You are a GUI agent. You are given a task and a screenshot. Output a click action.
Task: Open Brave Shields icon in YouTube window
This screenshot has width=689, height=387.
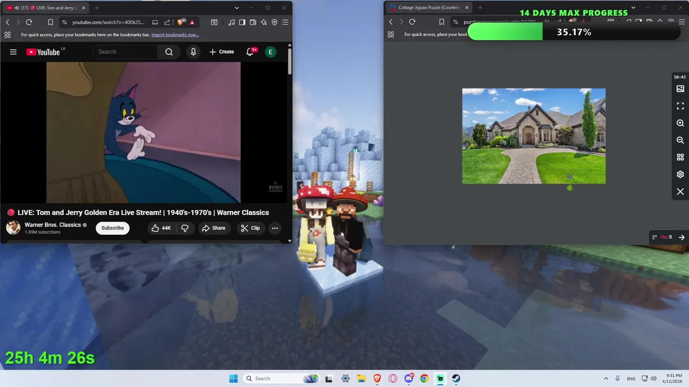181,22
